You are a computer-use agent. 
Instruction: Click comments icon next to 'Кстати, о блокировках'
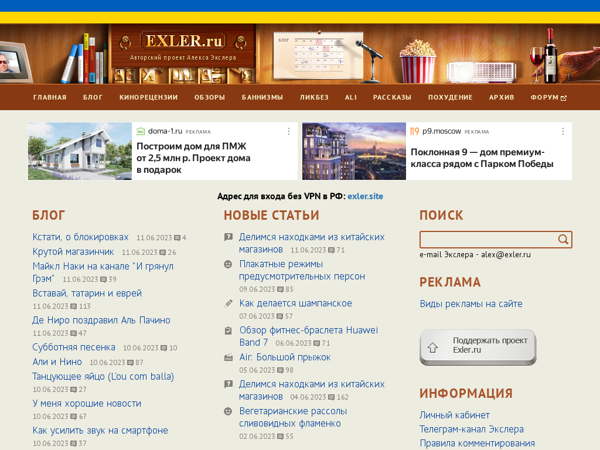click(x=177, y=238)
